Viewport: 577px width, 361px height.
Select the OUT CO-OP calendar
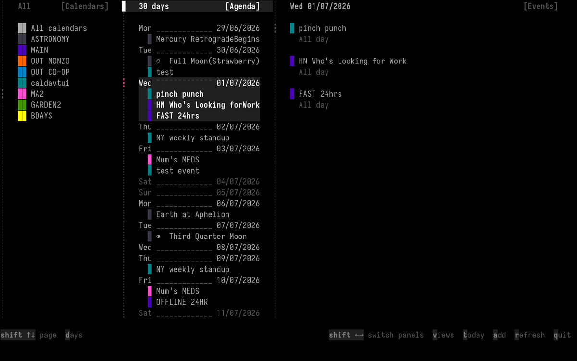[50, 72]
